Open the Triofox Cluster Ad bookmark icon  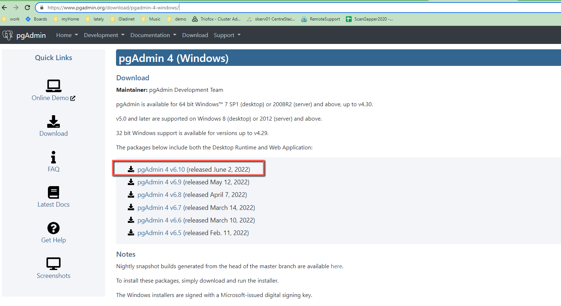195,19
